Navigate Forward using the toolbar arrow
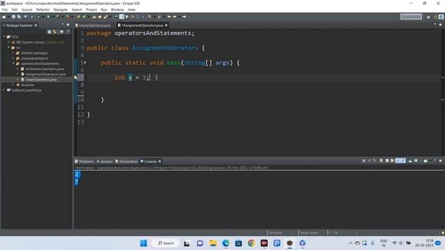 (184, 17)
